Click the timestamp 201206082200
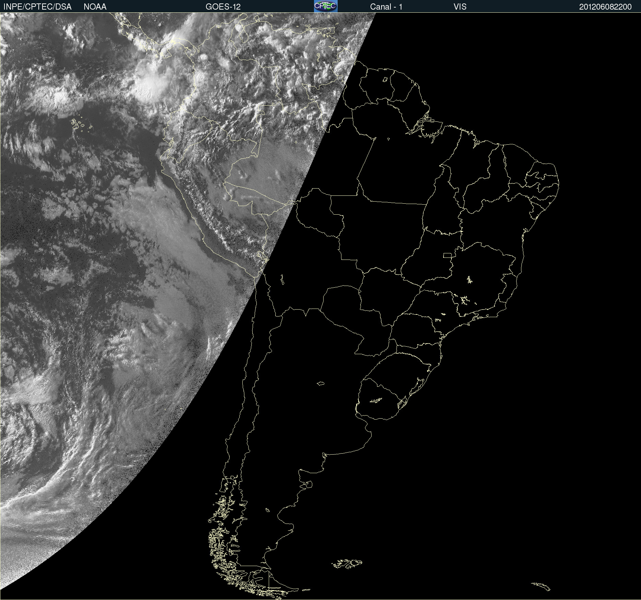 (x=605, y=7)
